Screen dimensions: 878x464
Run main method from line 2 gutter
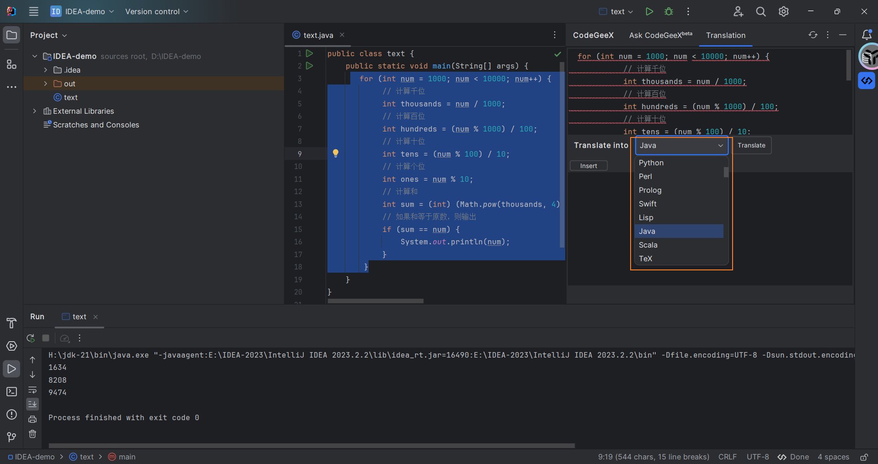310,66
